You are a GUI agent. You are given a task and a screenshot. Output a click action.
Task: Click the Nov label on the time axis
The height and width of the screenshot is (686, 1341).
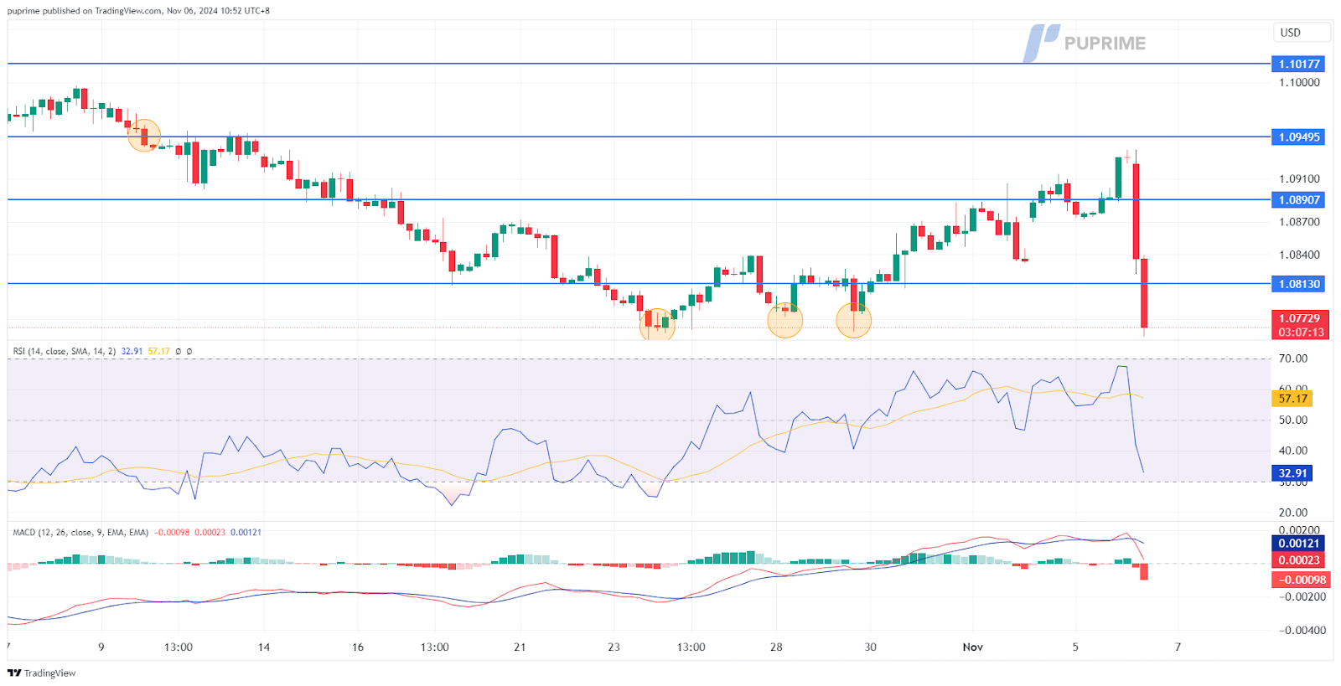(973, 647)
